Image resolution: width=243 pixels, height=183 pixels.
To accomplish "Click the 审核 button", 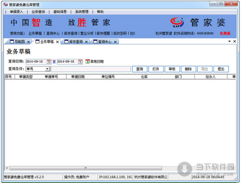I will pos(172,69).
